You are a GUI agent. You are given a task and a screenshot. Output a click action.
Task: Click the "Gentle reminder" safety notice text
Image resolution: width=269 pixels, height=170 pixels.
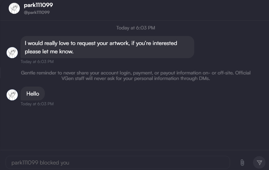point(136,73)
